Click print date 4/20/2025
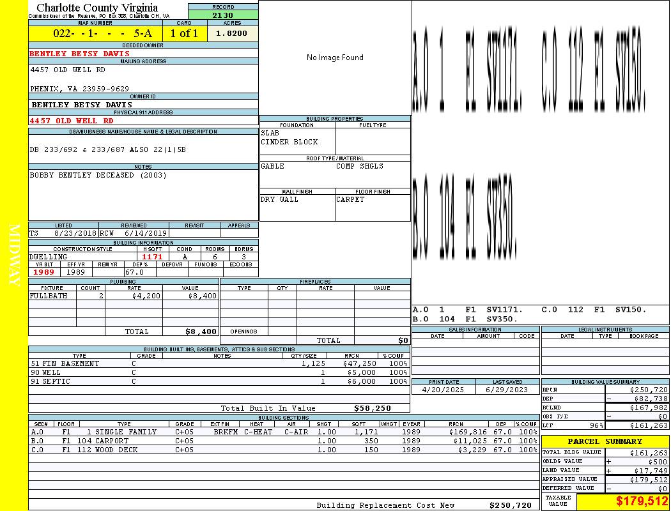Image resolution: width=671 pixels, height=511 pixels. coord(443,390)
